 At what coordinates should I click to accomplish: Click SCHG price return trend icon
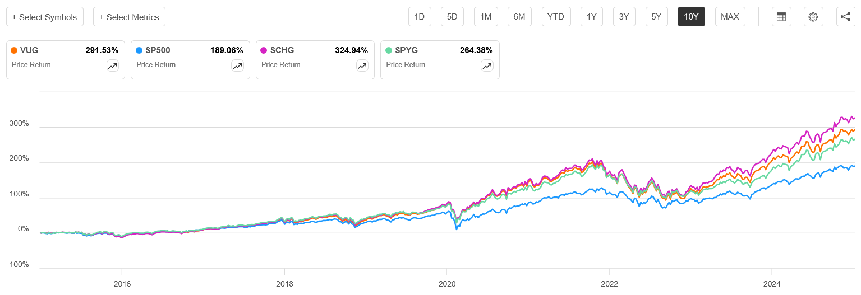pyautogui.click(x=362, y=66)
